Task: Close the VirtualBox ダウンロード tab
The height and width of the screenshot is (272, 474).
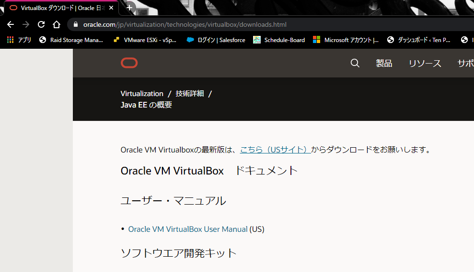Action: [x=111, y=8]
